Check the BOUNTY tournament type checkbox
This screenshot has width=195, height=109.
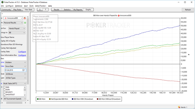pos(4,92)
